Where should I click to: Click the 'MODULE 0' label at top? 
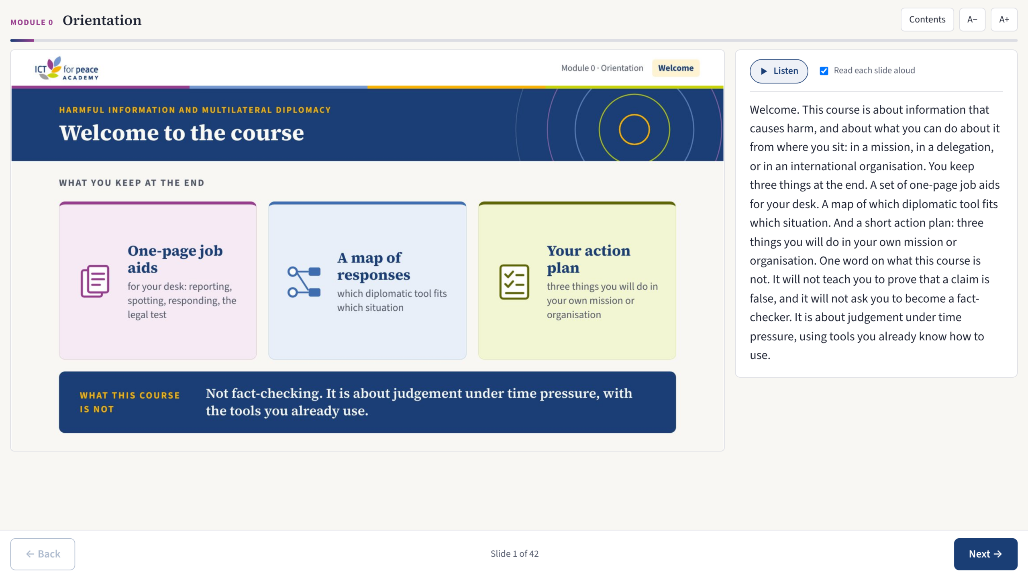[32, 22]
